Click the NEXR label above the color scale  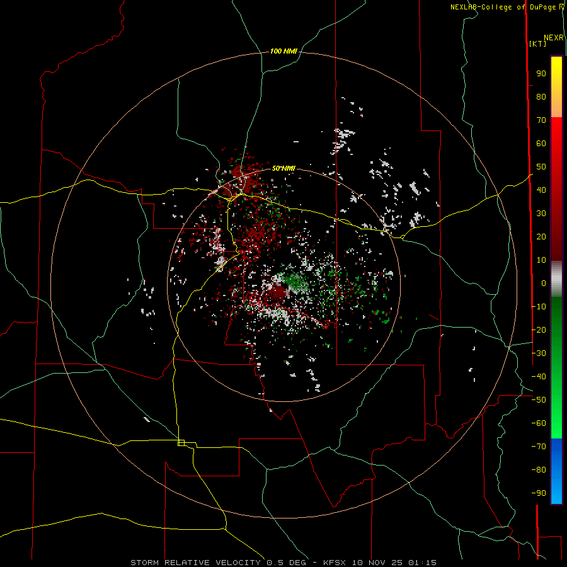[554, 38]
